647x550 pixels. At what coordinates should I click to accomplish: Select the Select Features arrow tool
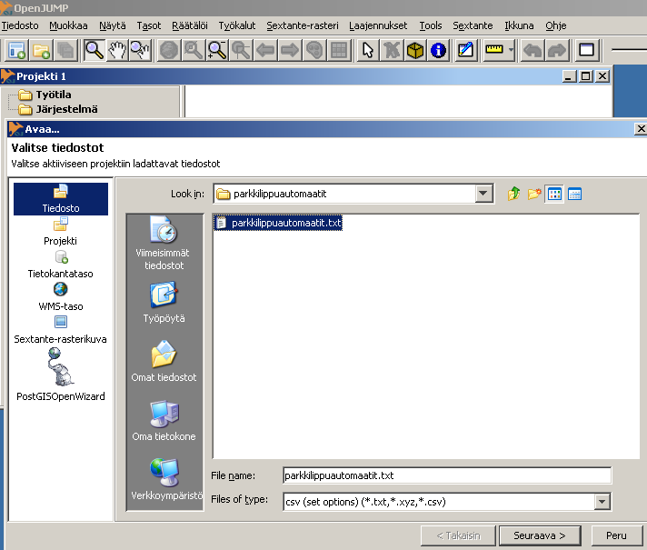coord(368,50)
